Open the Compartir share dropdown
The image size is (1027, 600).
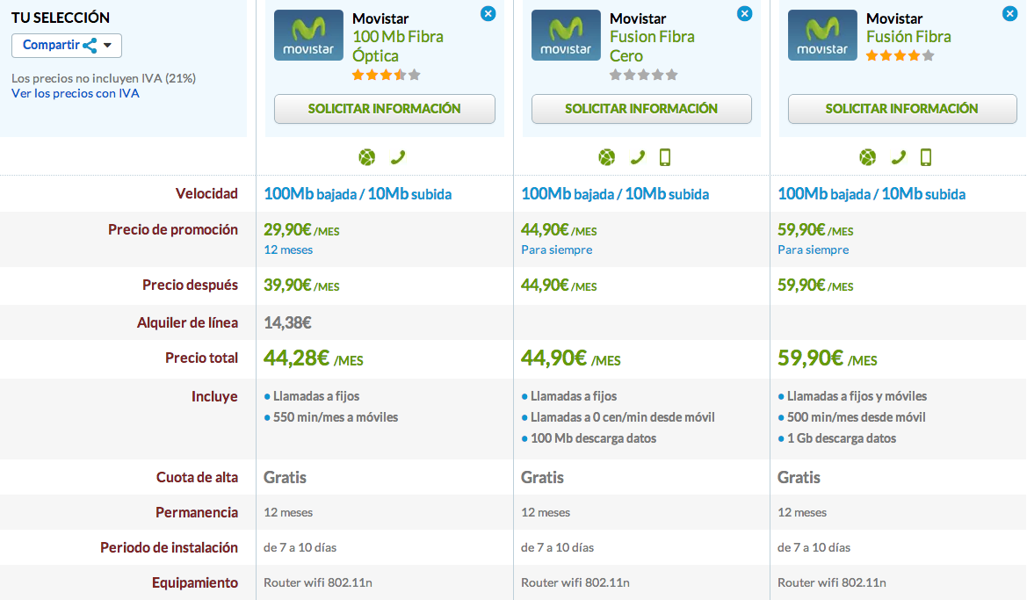(66, 45)
